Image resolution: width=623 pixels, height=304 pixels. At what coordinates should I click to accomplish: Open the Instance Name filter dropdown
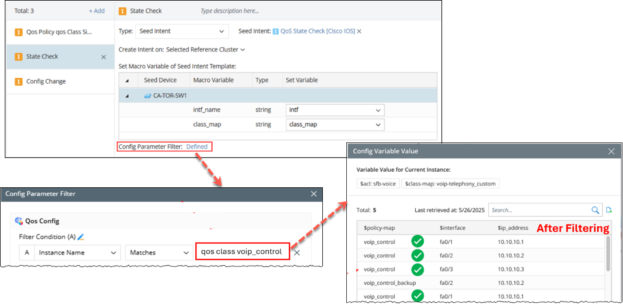tap(78, 253)
